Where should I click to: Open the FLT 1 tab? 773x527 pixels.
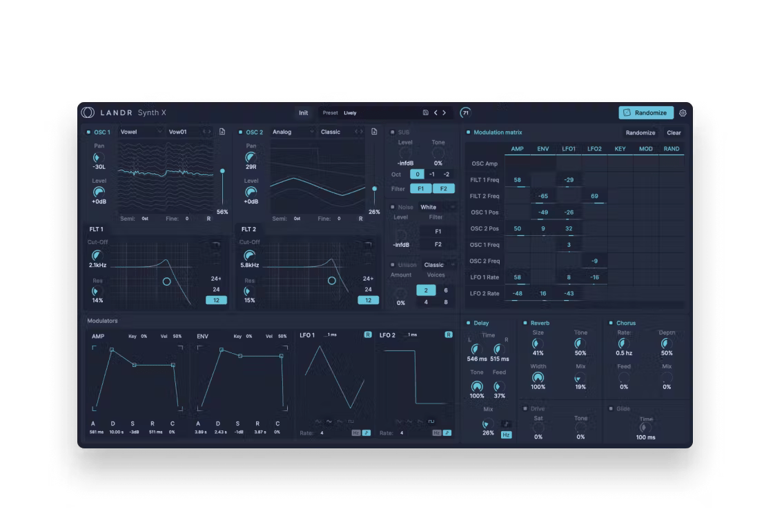(97, 229)
